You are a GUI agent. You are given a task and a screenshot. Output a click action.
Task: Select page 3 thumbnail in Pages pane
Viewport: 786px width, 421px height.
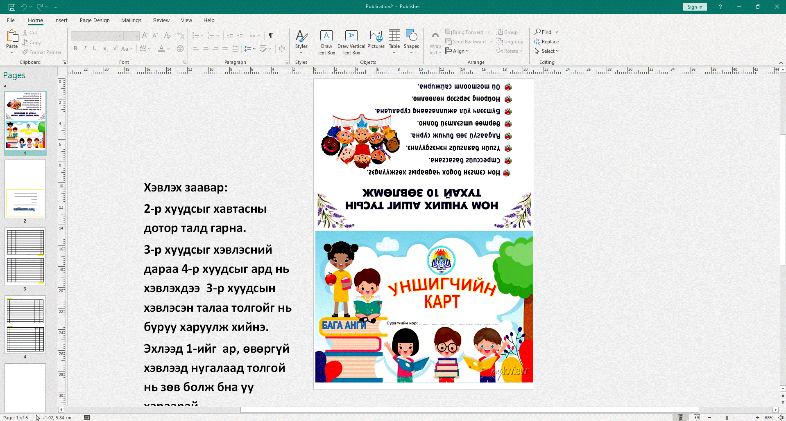click(x=25, y=257)
